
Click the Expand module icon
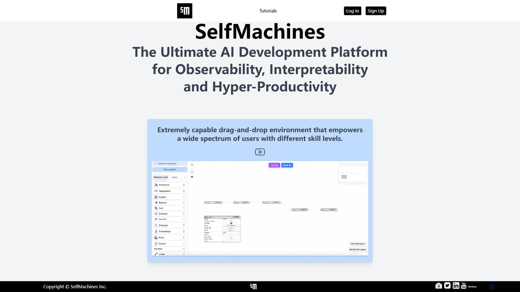coord(156,244)
